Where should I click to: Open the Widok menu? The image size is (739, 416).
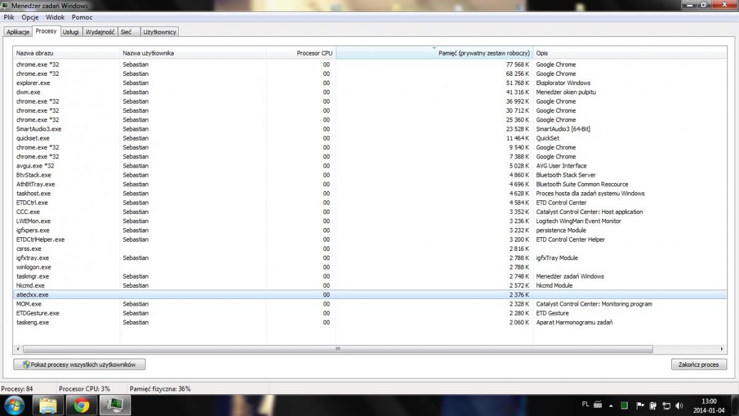pyautogui.click(x=55, y=17)
